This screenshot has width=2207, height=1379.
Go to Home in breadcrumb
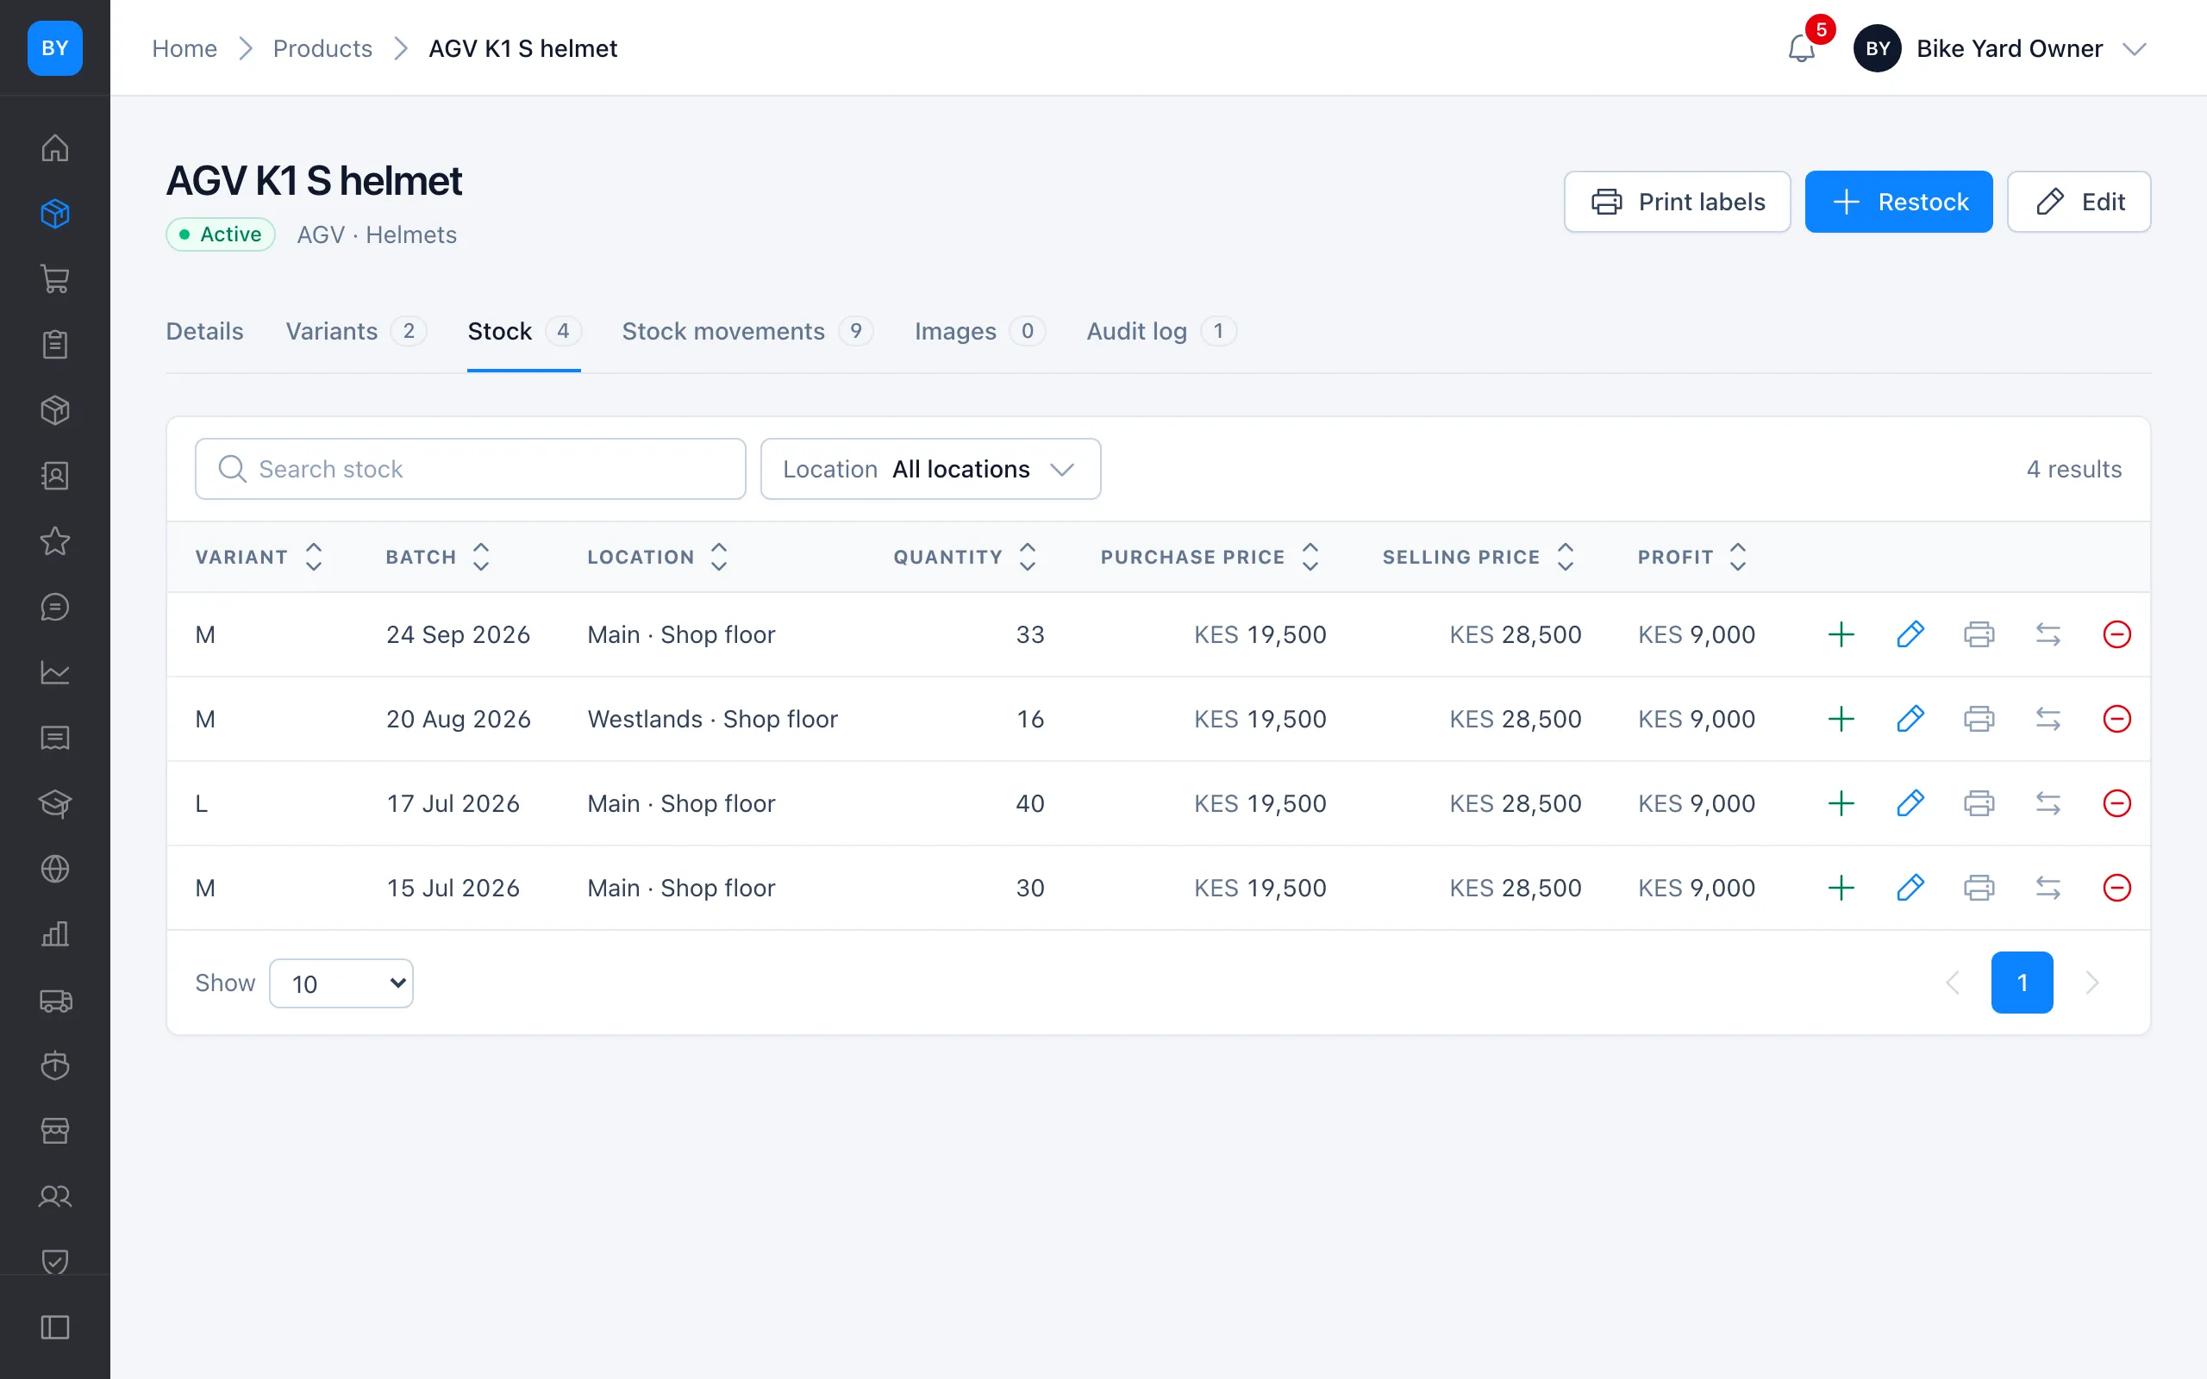[184, 48]
